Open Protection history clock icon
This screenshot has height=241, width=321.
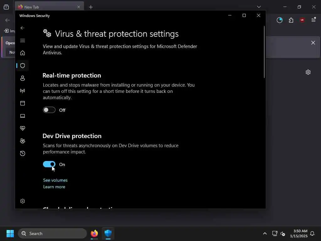23,153
